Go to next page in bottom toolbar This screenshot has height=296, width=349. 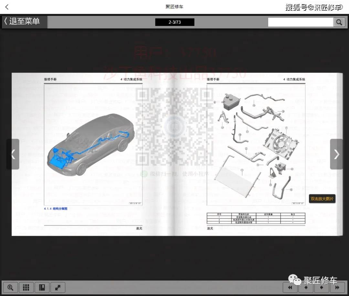(x=322, y=288)
